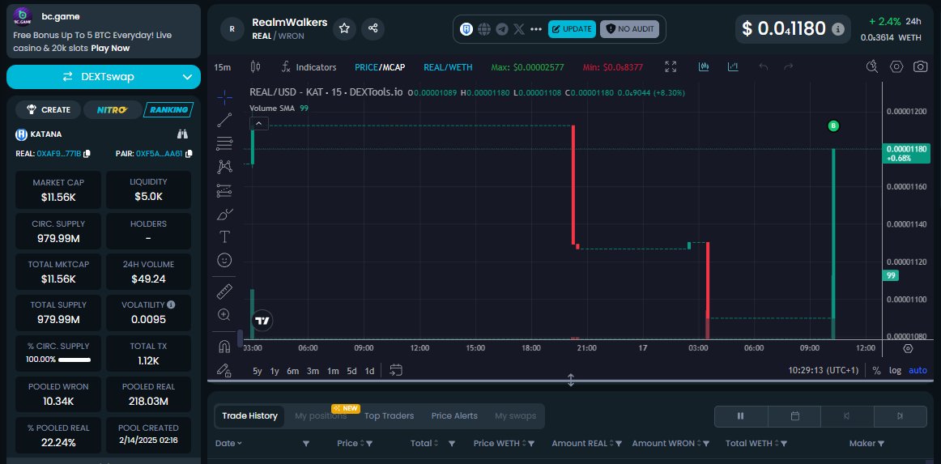The width and height of the screenshot is (941, 464).
Task: Open Date column filter in trade history
Action: (306, 444)
